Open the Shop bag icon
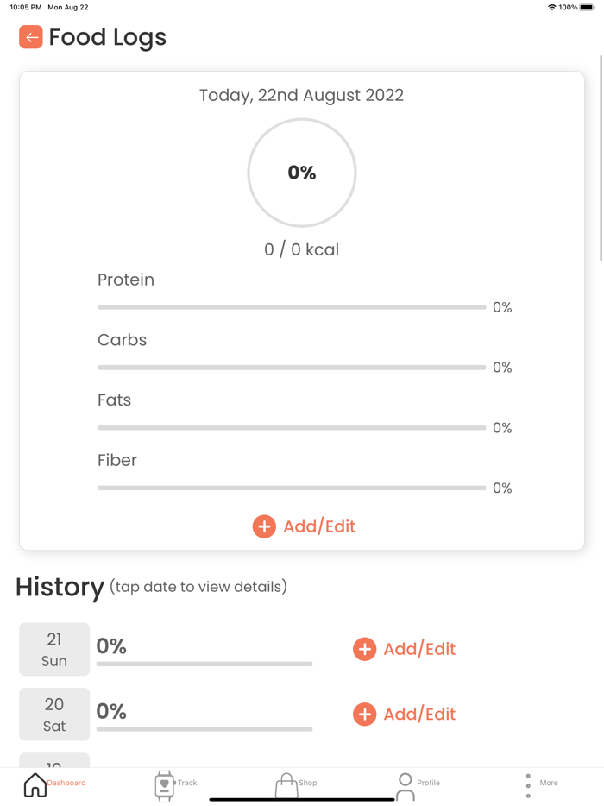604x806 pixels. pos(286,785)
